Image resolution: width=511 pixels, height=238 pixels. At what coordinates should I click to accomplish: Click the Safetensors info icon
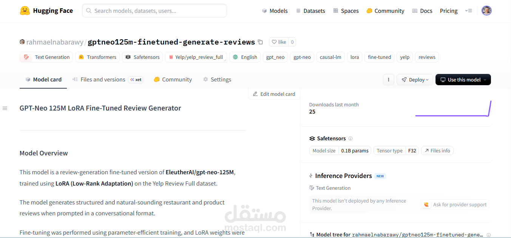[350, 138]
